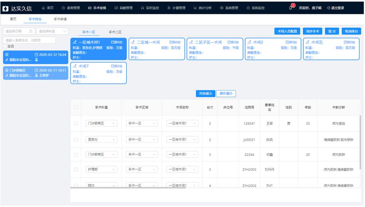
Task: Click the pencil icon on 二区域一术间 card
Action: coord(133,42)
